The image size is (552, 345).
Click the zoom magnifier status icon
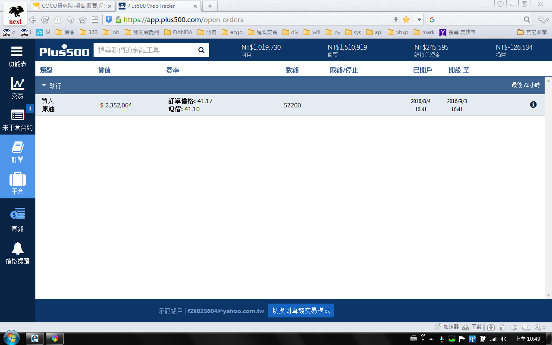click(537, 327)
